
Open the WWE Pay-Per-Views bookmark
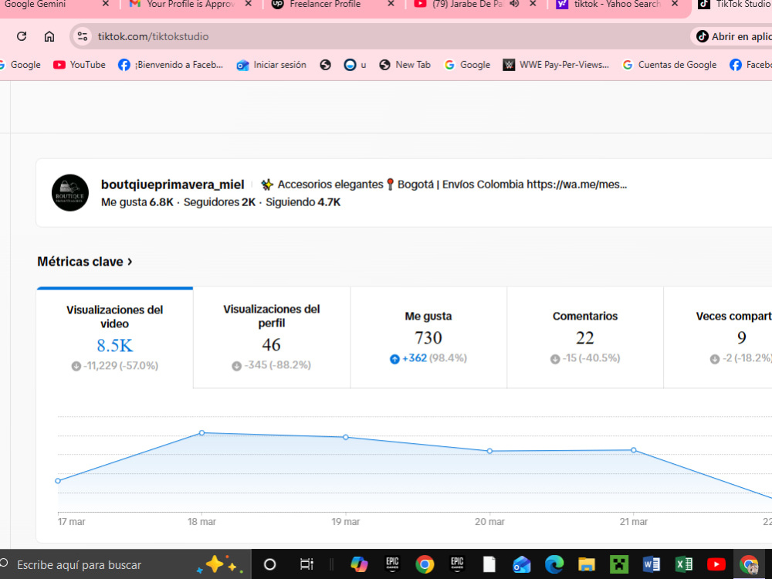point(556,65)
